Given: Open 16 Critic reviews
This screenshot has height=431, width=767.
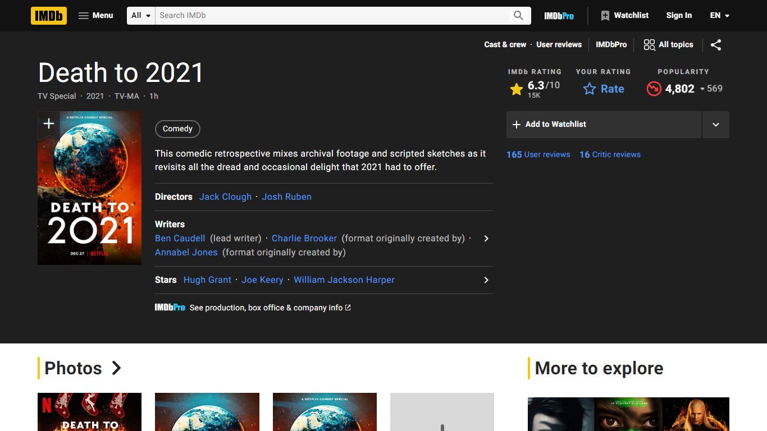Looking at the screenshot, I should tap(610, 155).
